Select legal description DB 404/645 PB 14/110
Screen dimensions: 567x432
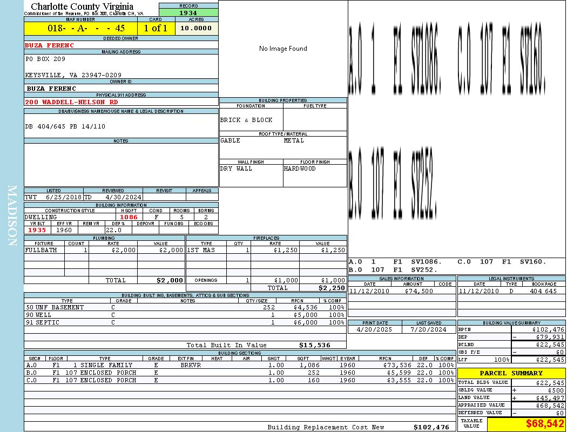65,126
